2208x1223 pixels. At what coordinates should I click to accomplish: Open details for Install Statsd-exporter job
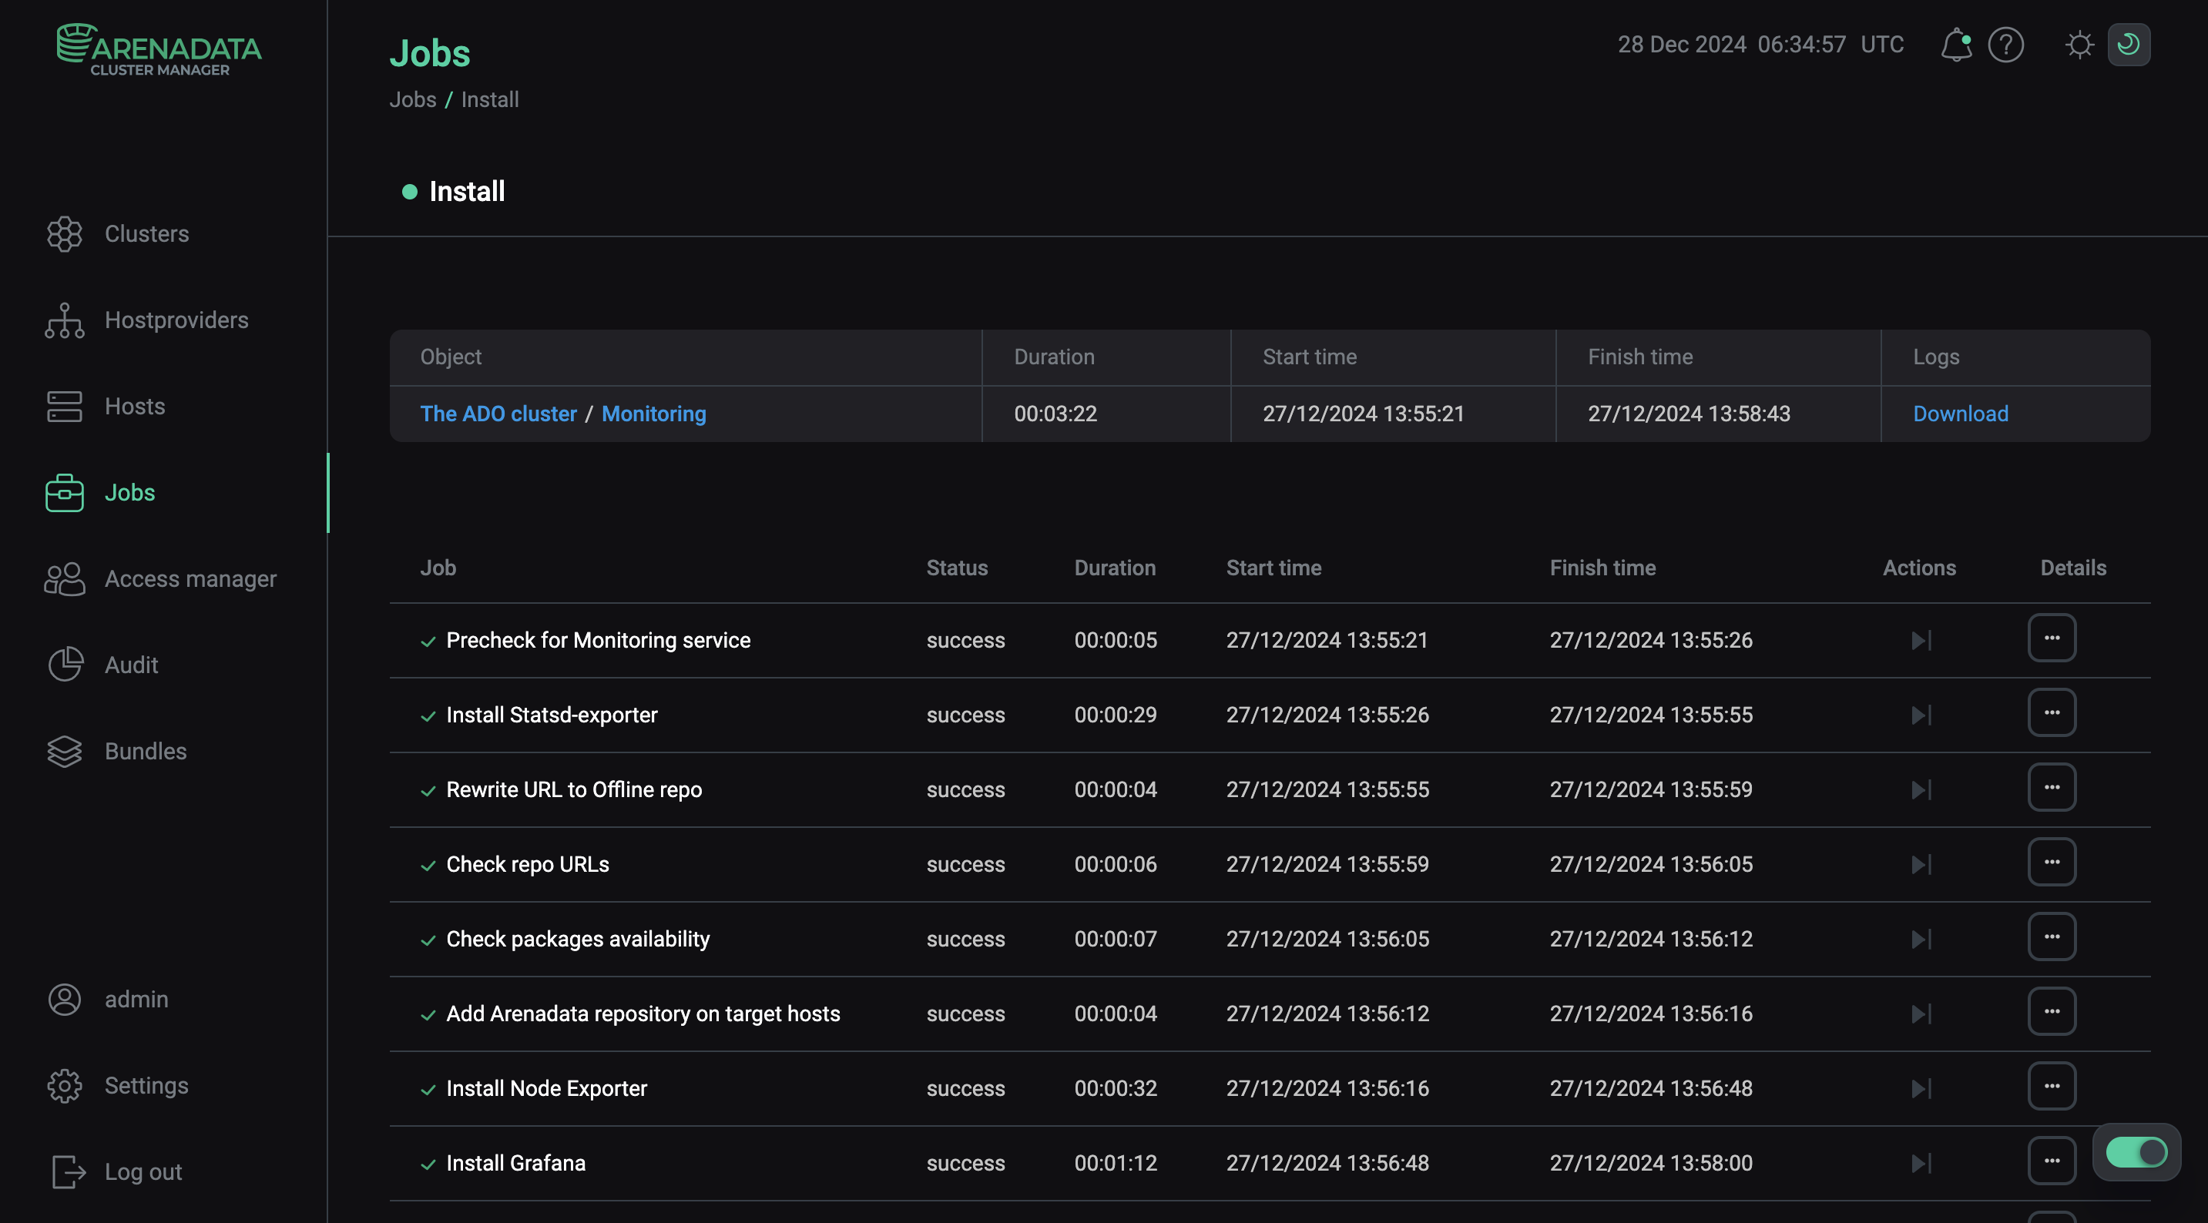point(2052,712)
